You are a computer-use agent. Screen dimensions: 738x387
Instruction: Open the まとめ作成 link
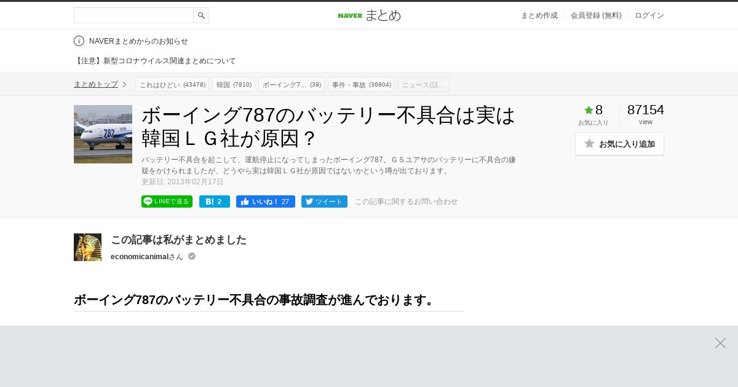click(x=539, y=15)
